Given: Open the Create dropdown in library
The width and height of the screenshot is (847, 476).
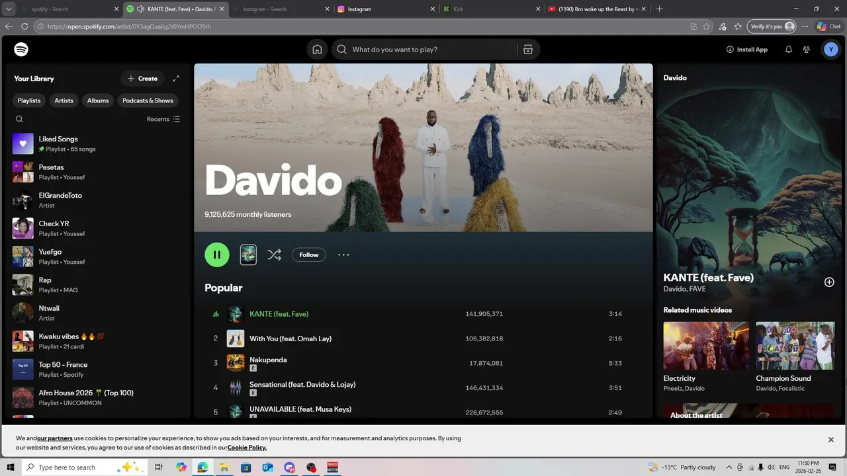Looking at the screenshot, I should coord(142,79).
